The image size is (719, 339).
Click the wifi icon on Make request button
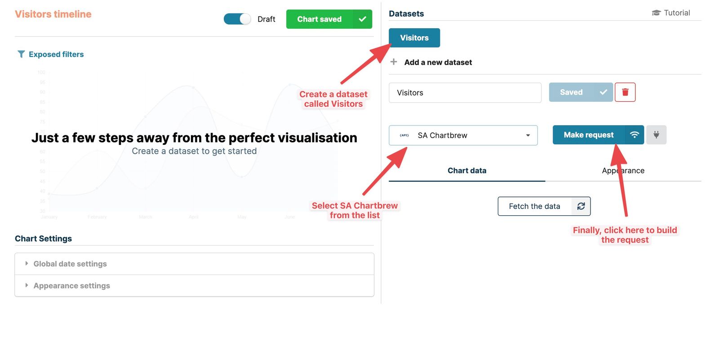635,135
